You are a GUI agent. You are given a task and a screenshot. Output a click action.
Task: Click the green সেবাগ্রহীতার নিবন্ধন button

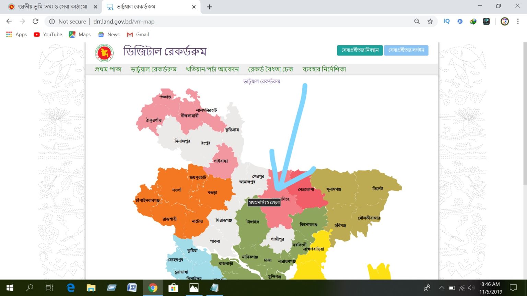[360, 50]
